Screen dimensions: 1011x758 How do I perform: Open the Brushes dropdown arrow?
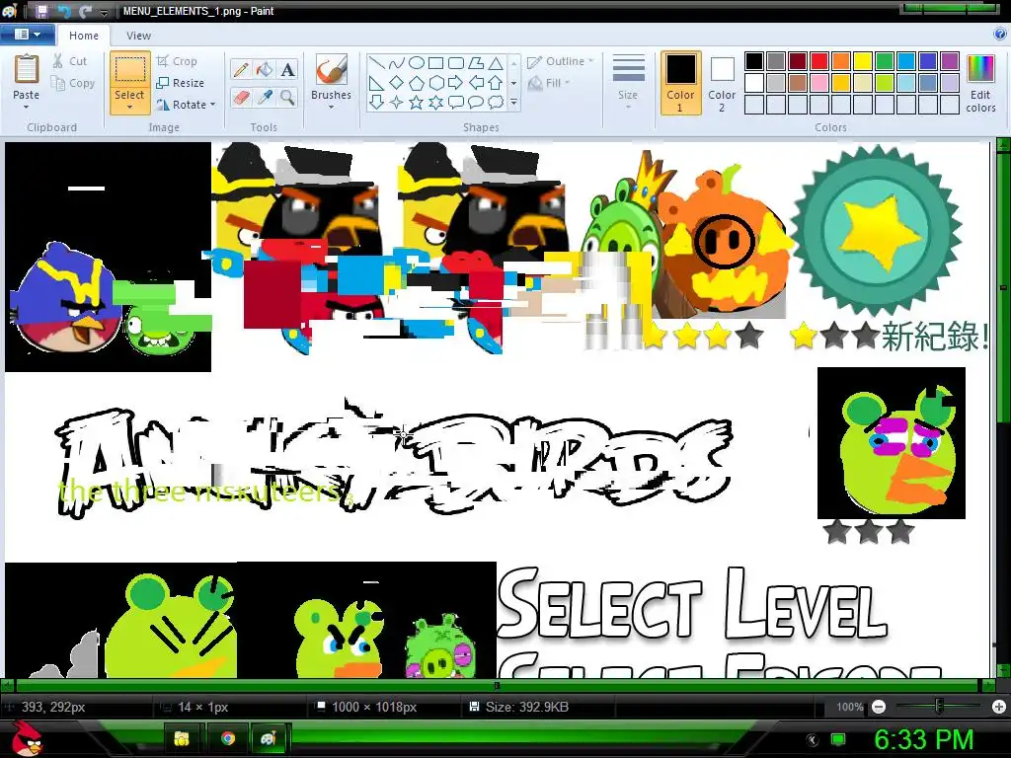tap(332, 107)
